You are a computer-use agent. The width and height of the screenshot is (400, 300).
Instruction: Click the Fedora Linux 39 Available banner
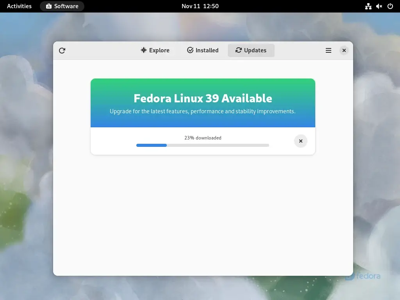pos(203,103)
